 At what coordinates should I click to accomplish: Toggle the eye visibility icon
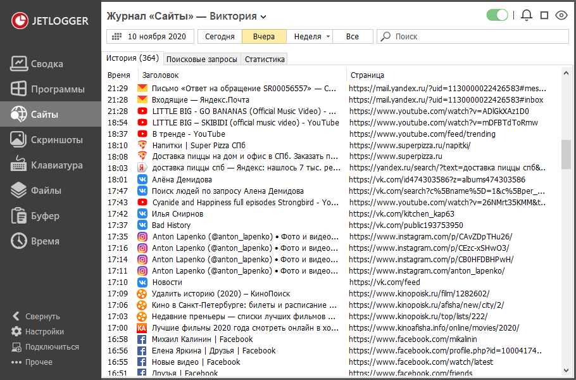pos(561,16)
